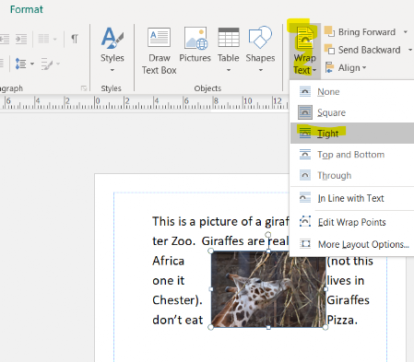The width and height of the screenshot is (414, 362).
Task: Click the Table icon in Objects
Action: tap(229, 37)
